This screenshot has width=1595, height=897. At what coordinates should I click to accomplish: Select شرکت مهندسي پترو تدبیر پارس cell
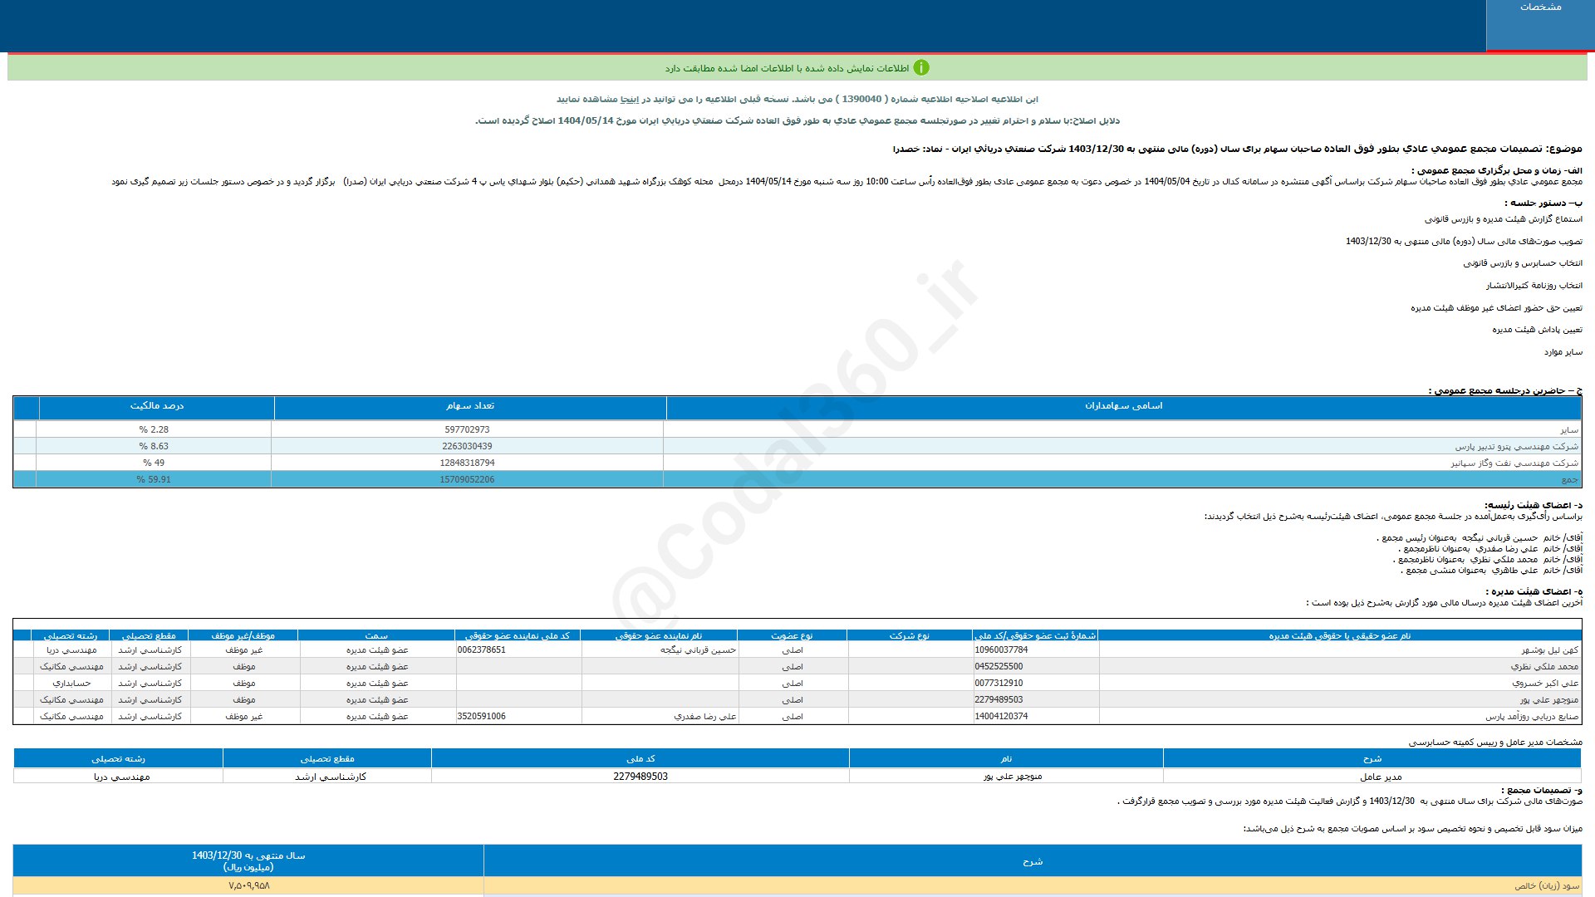pos(1516,447)
